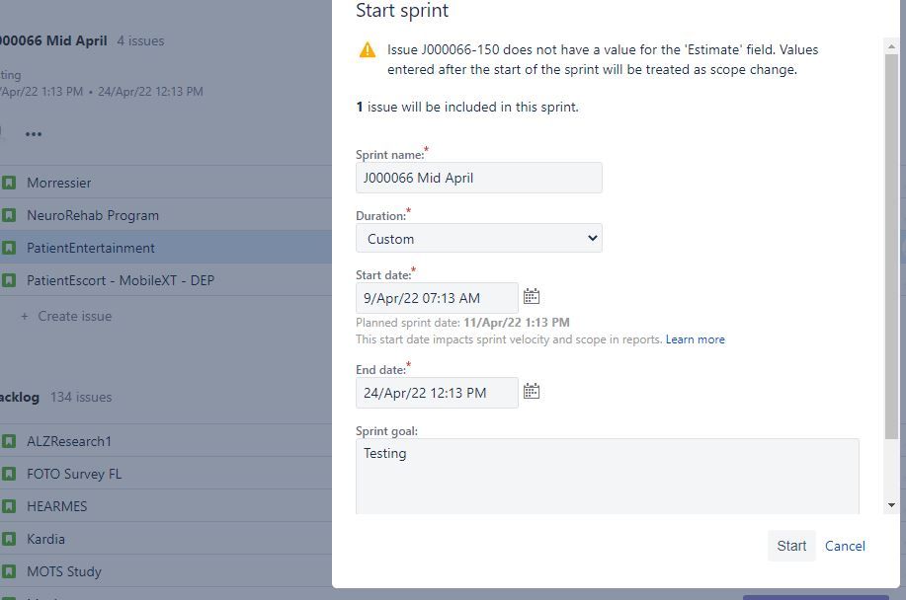The width and height of the screenshot is (906, 600).
Task: Click the '1 issue will be included' text
Action: click(x=467, y=108)
